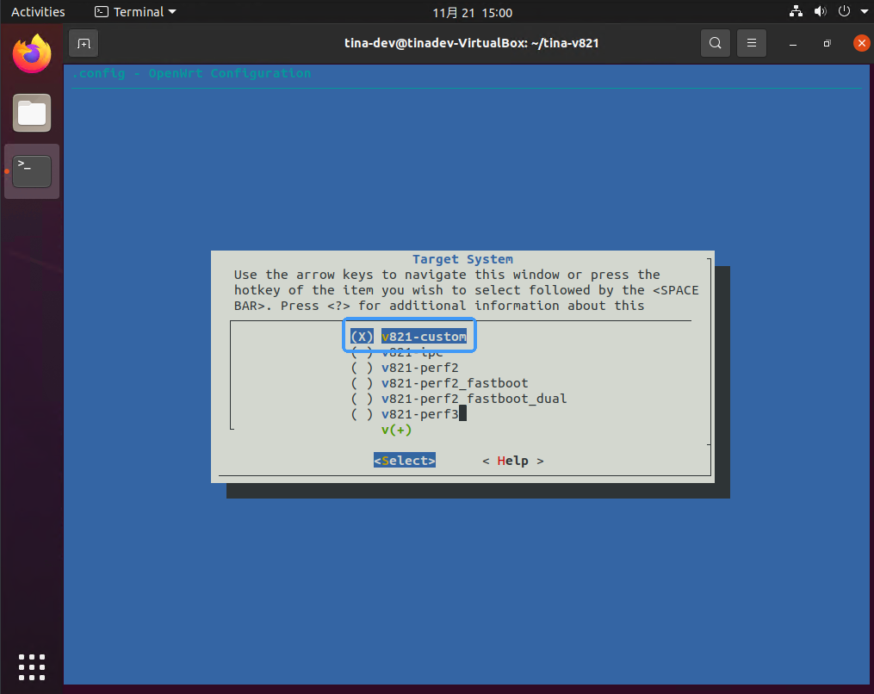
Task: Open the clock and calendar menu
Action: tap(473, 12)
